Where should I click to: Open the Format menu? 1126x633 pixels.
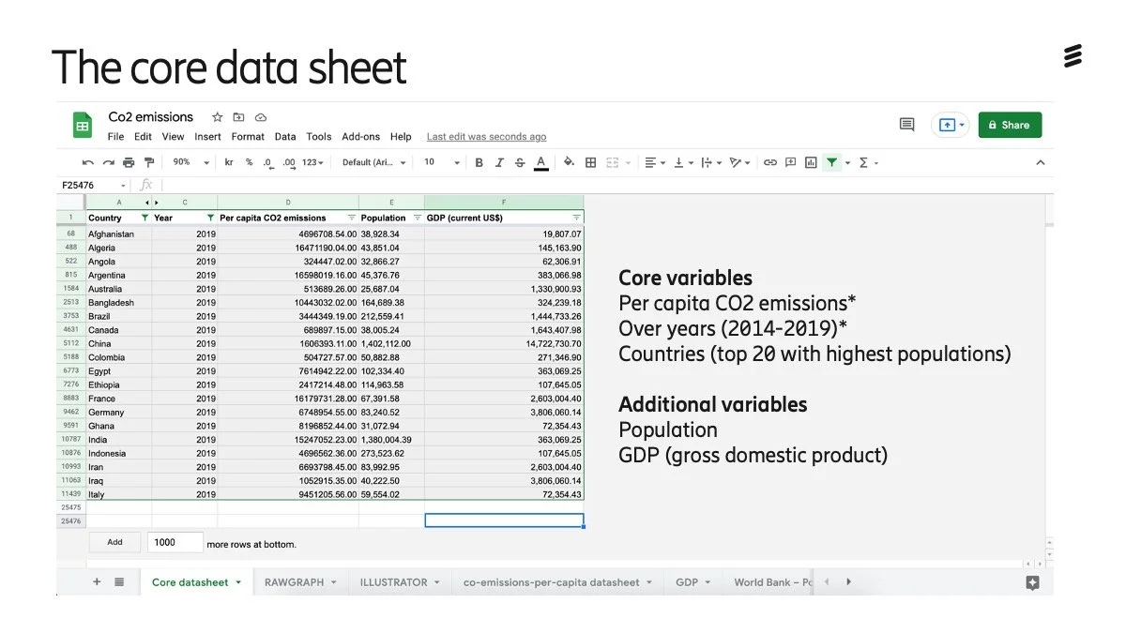click(x=248, y=137)
